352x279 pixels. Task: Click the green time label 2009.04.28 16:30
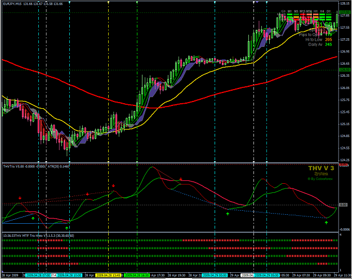point(137,275)
